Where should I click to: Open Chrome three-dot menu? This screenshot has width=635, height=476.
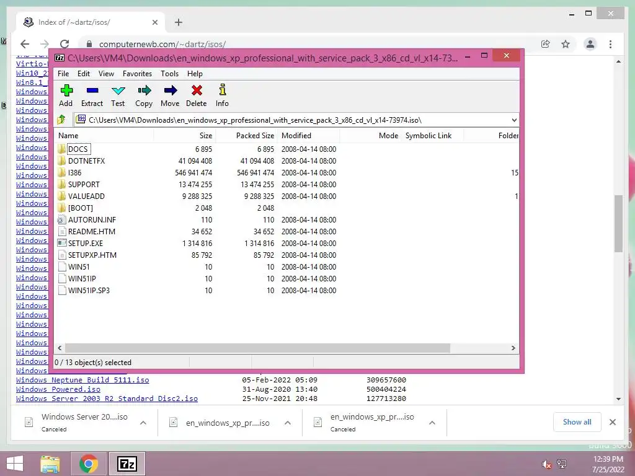610,44
